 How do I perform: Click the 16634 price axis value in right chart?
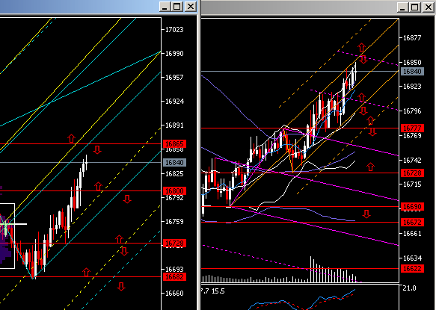click(x=412, y=258)
